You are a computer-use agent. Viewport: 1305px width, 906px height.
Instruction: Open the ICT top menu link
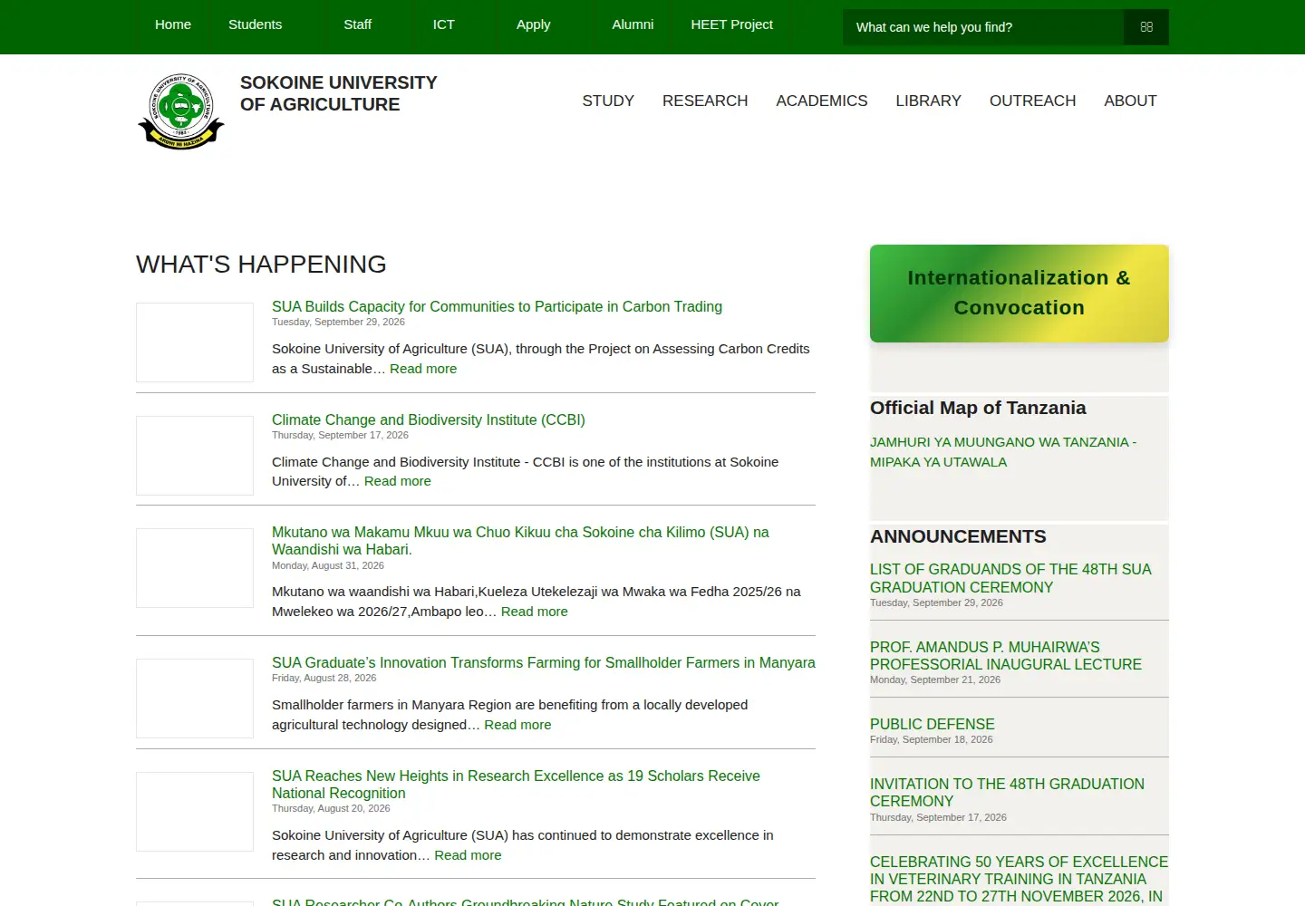point(443,24)
